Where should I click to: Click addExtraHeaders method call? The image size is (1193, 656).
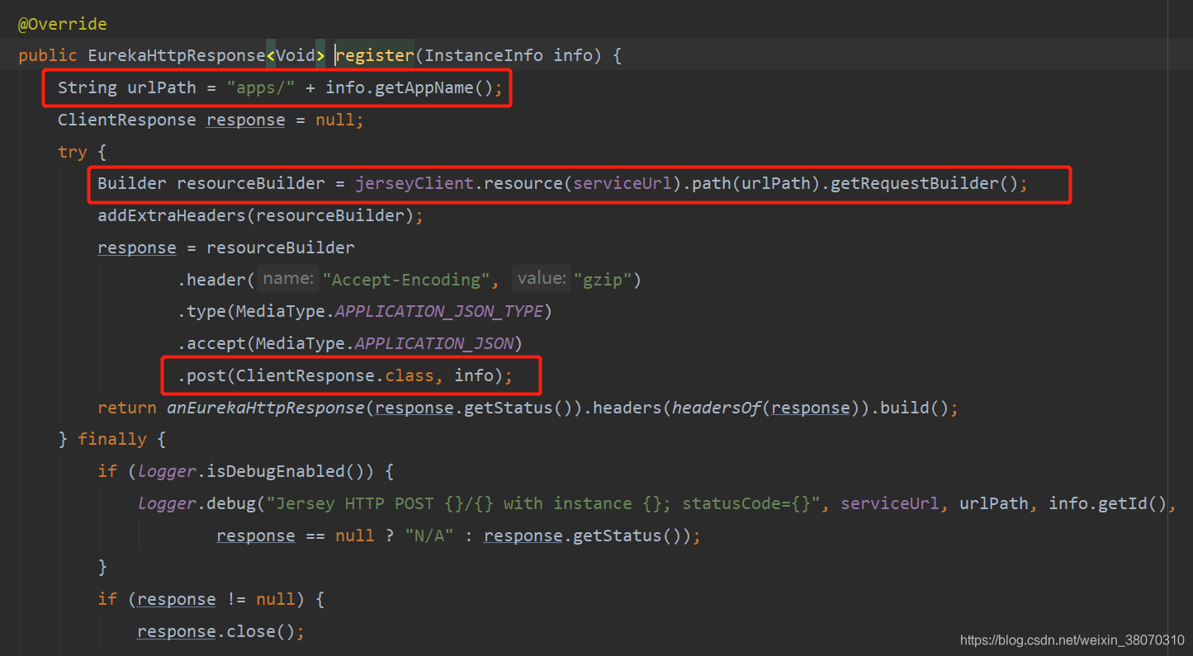coord(172,215)
